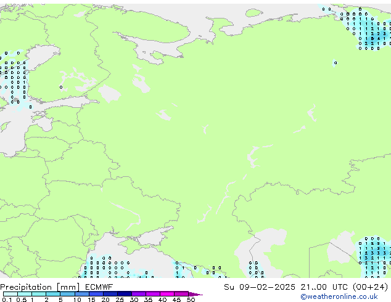The width and height of the screenshot is (391, 302).
Task: Pick the 1–2 mm legend color swatch
Action: pyautogui.click(x=39, y=294)
